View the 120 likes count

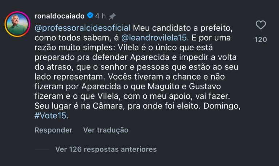(260, 40)
